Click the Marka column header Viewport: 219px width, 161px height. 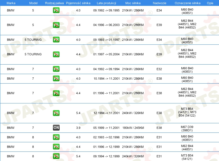[11, 3]
